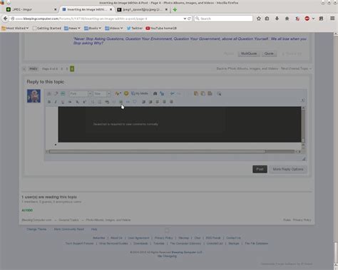338x270 pixels.
Task: Click the Post button
Action: coord(260,169)
